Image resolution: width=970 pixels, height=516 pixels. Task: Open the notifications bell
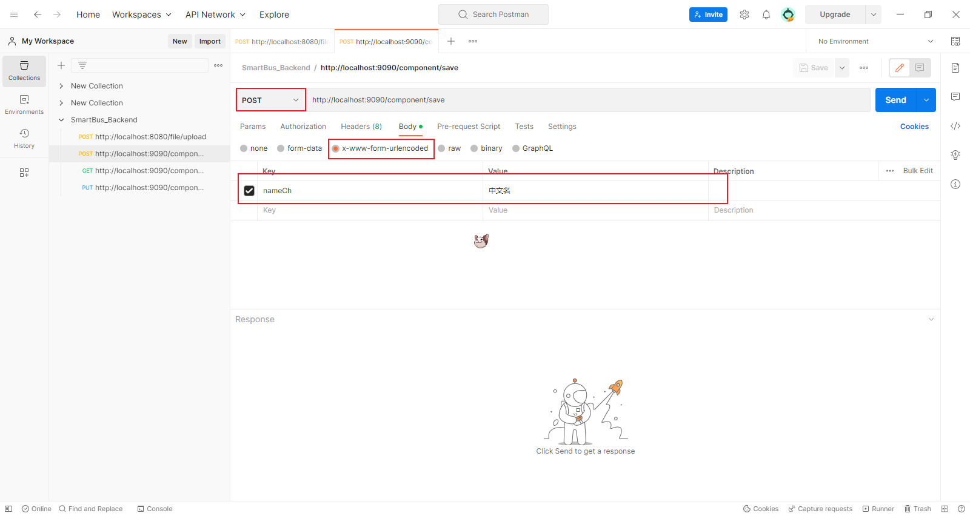[766, 15]
